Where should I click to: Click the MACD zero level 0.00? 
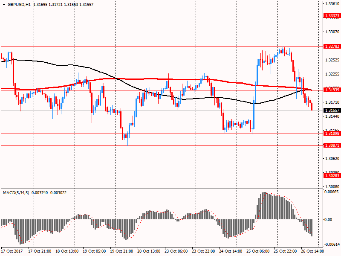coord(328,219)
